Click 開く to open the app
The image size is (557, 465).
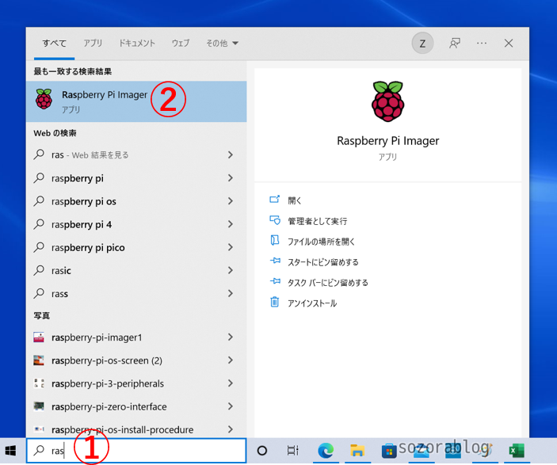tap(295, 200)
